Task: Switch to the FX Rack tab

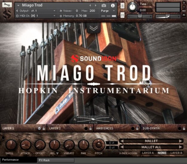Action: pos(56,160)
